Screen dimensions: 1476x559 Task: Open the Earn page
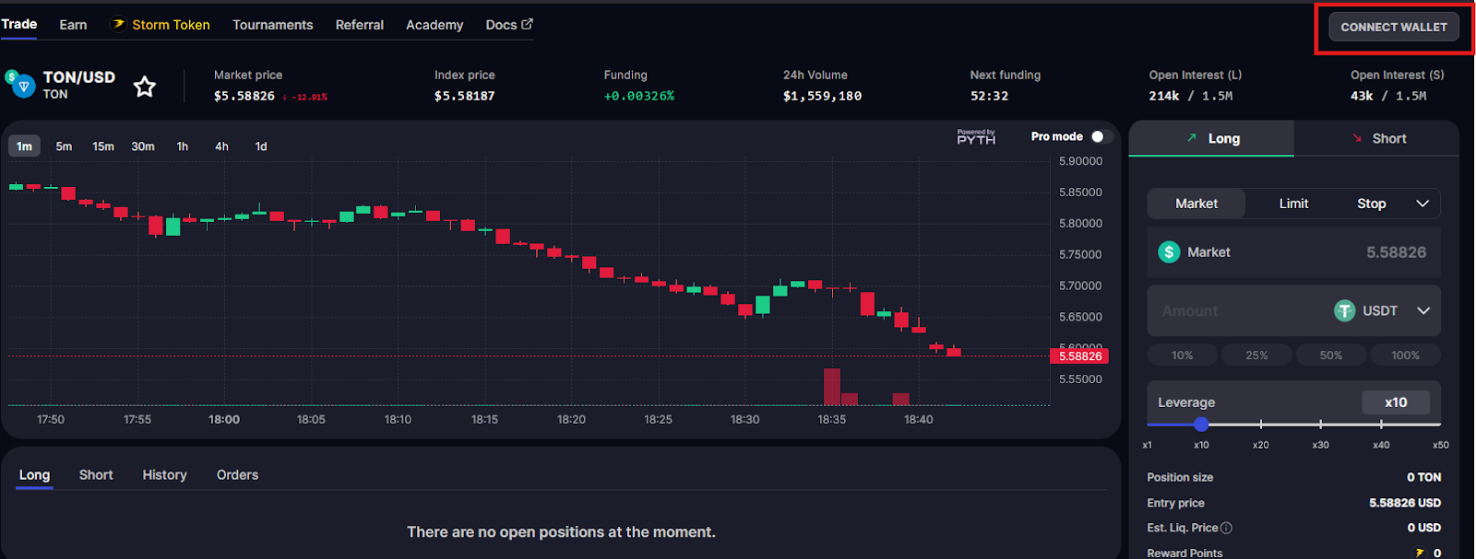coord(73,25)
